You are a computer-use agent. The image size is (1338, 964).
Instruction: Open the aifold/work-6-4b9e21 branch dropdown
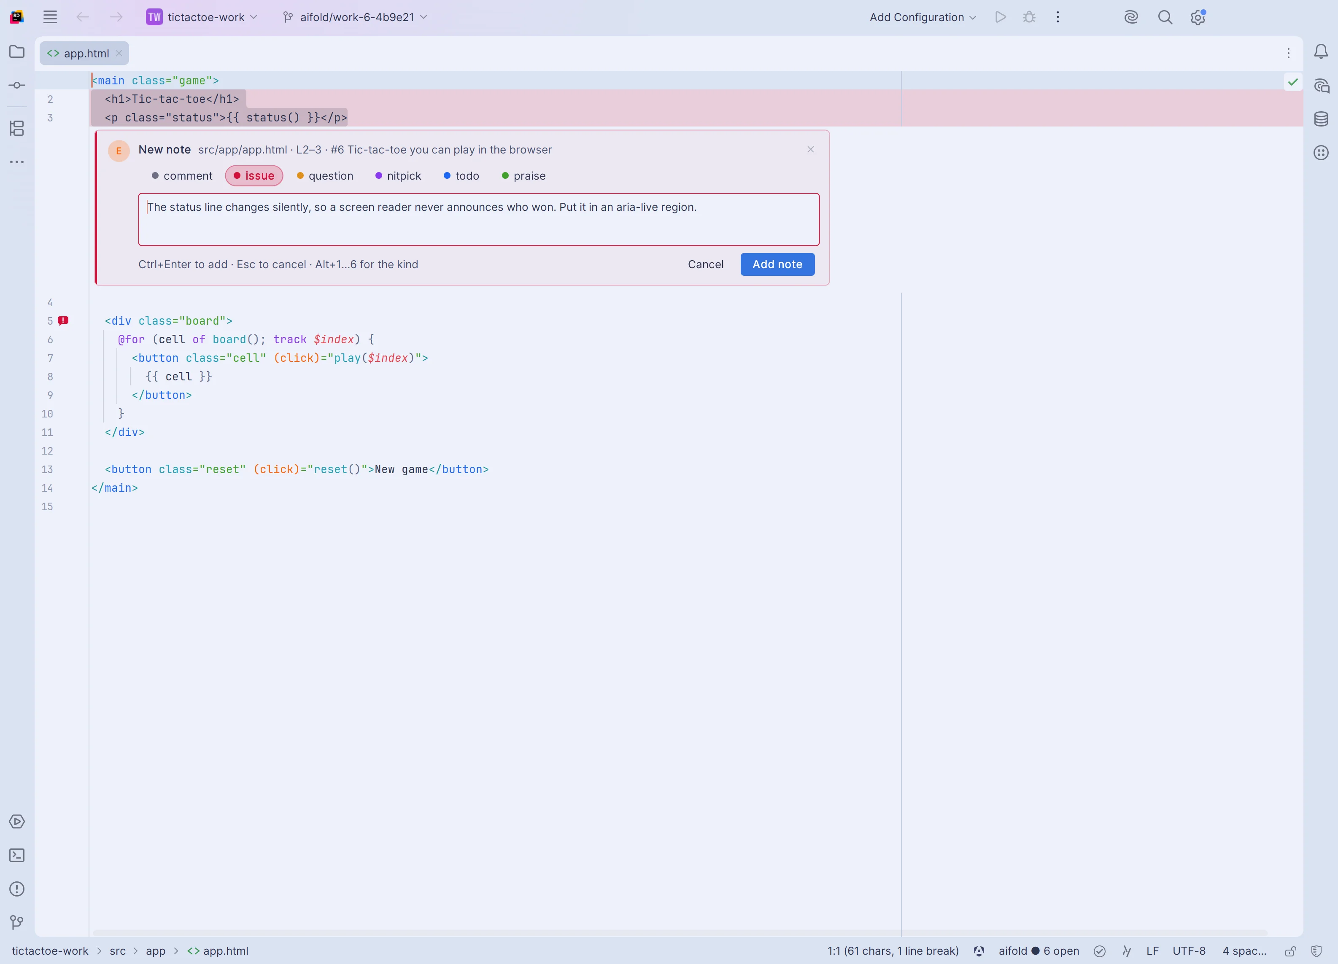coord(355,17)
